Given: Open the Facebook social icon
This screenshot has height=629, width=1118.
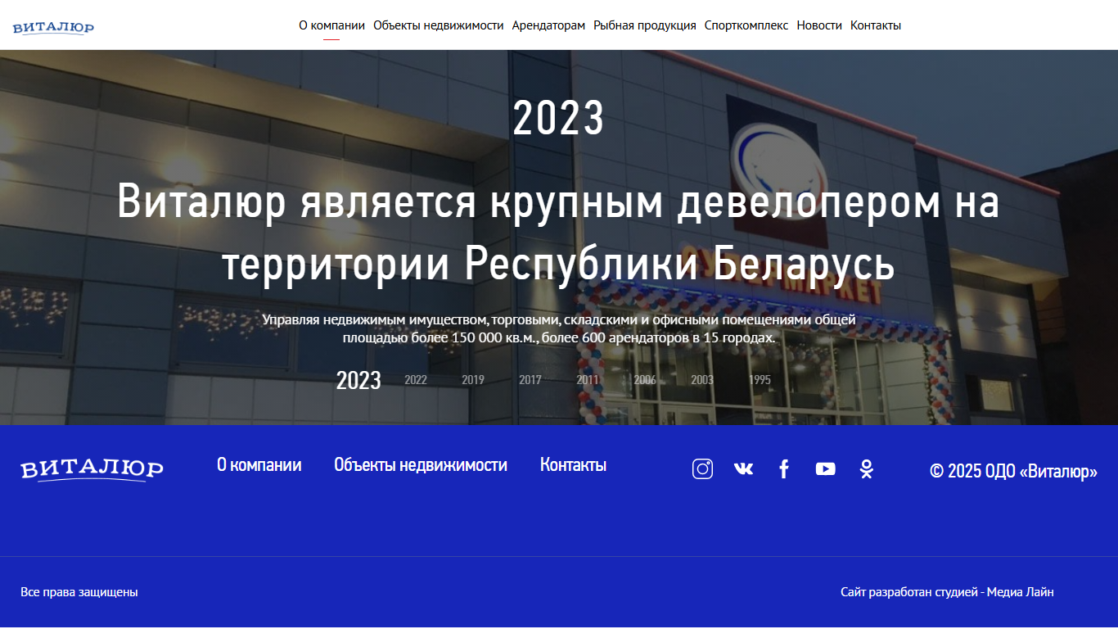Looking at the screenshot, I should (784, 468).
